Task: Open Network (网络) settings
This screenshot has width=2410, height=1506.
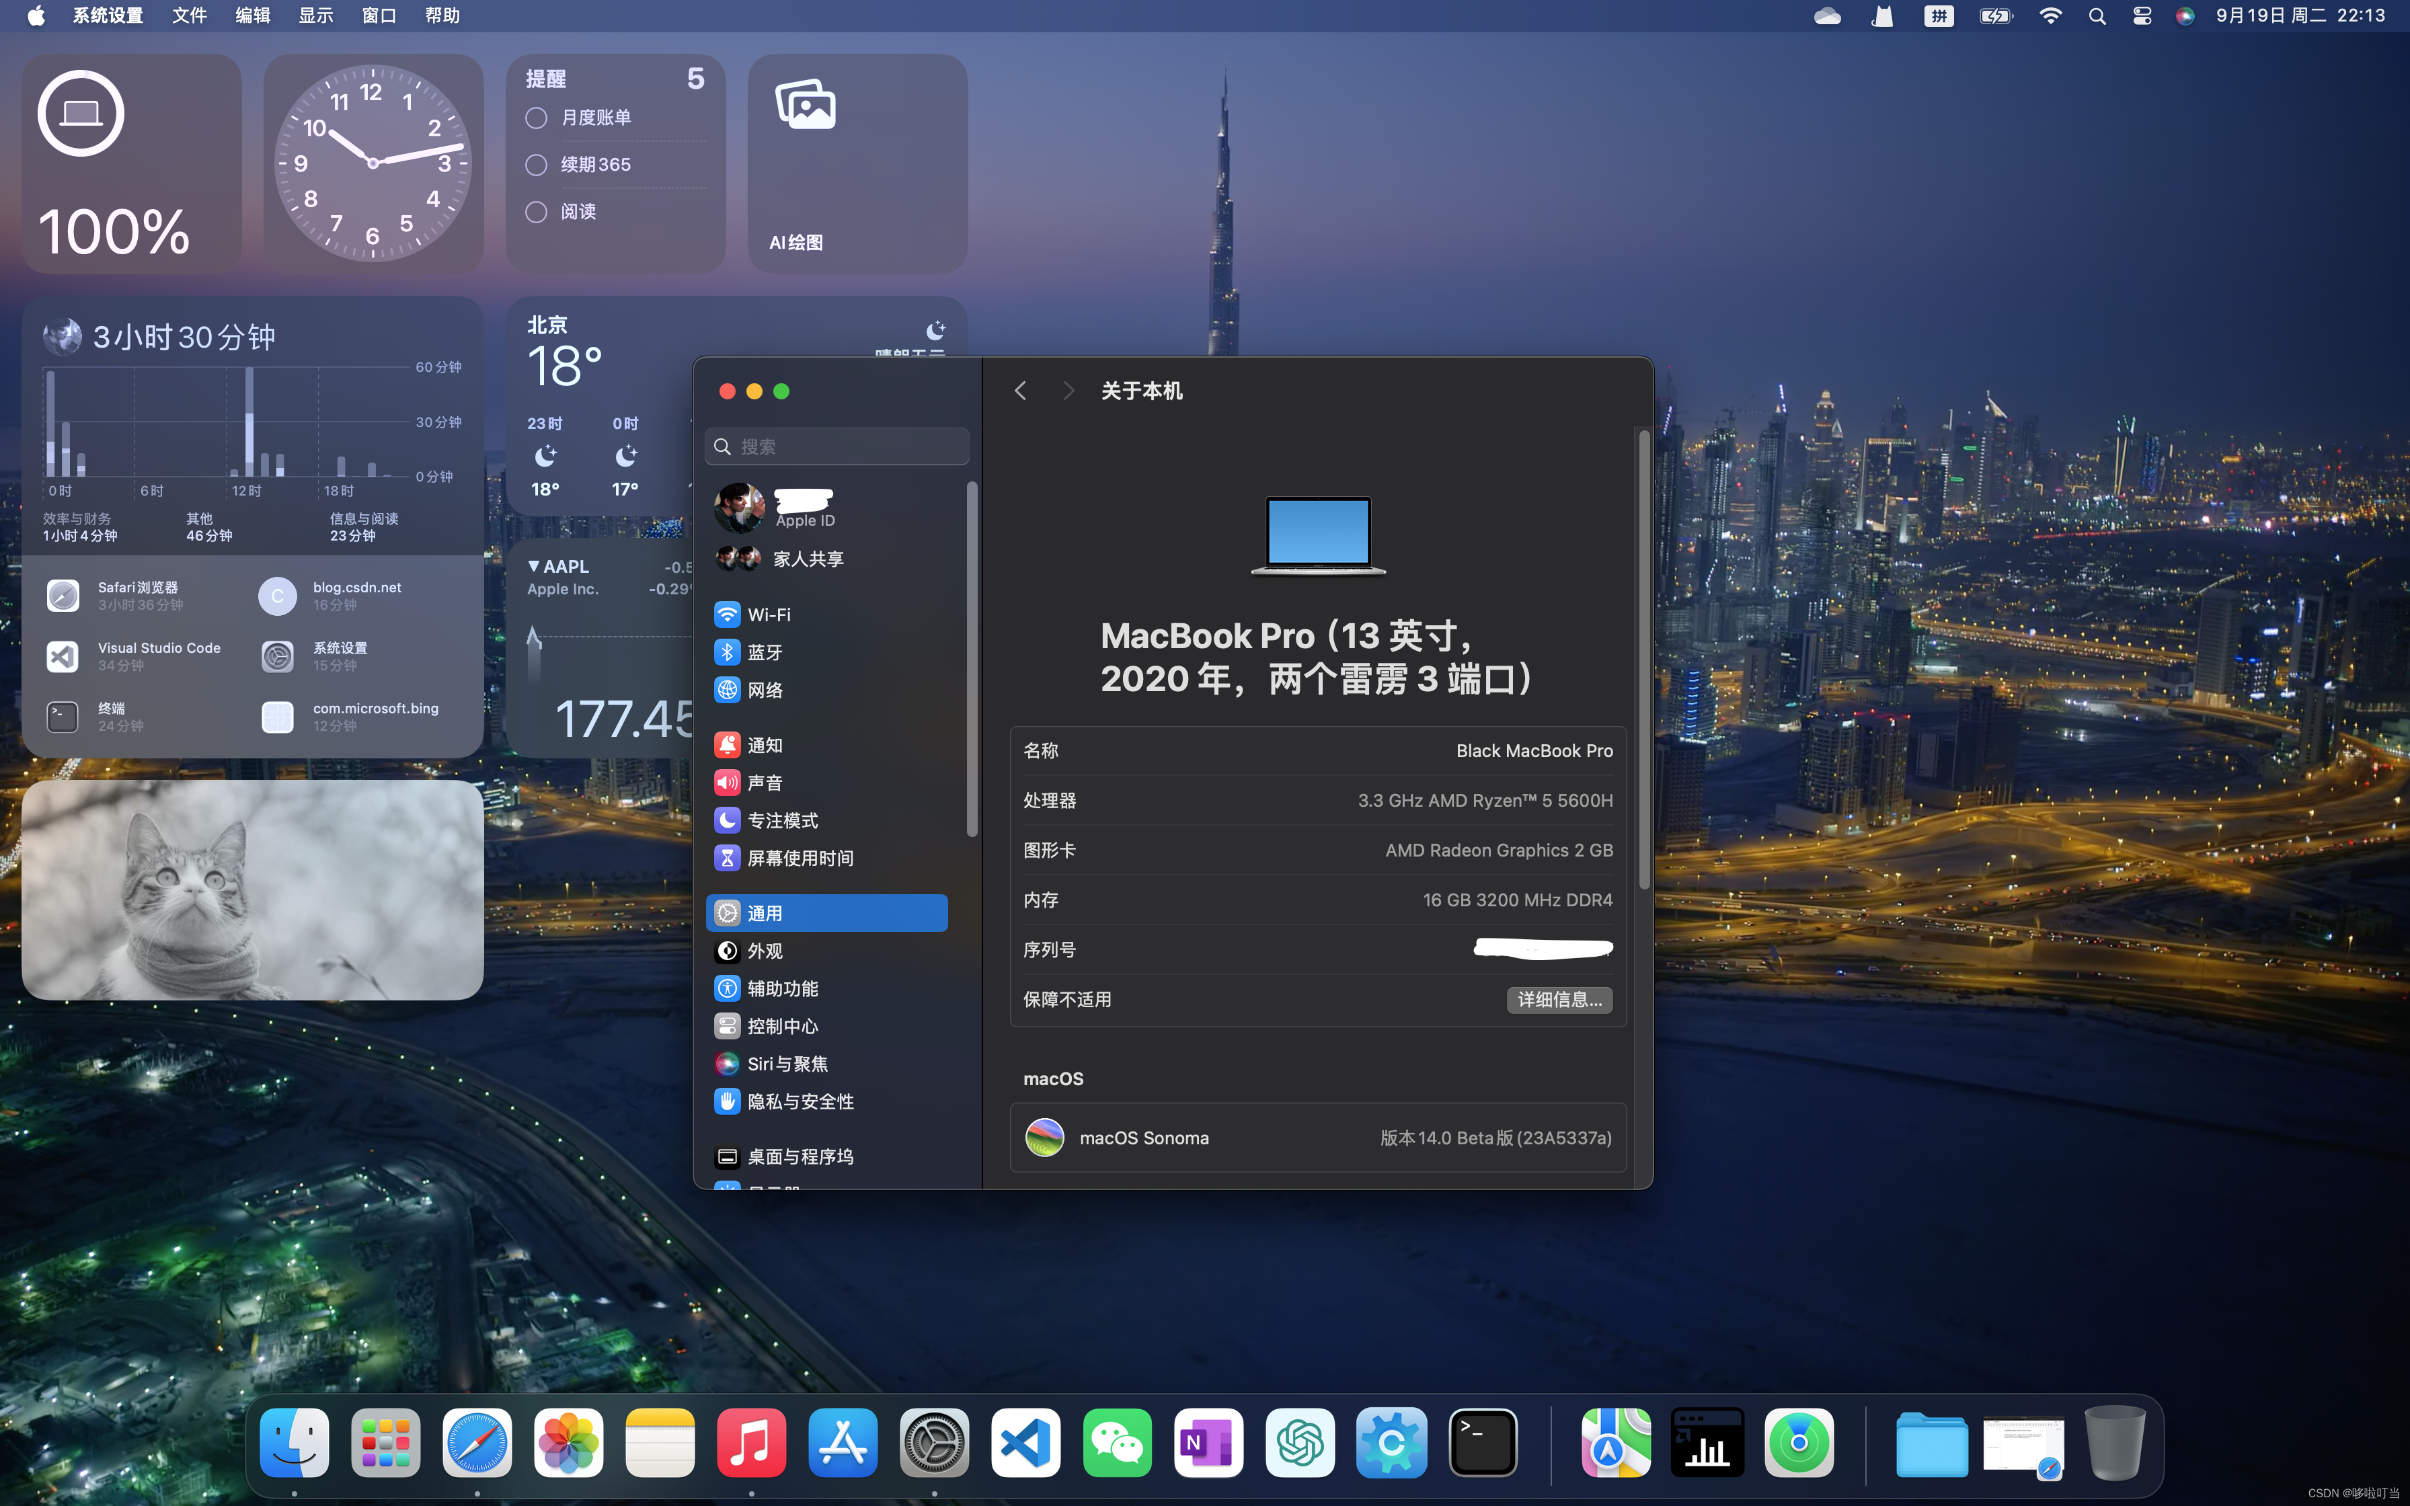Action: [x=826, y=690]
